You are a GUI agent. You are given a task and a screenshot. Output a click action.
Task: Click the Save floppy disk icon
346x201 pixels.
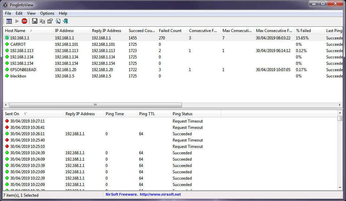tap(35, 21)
